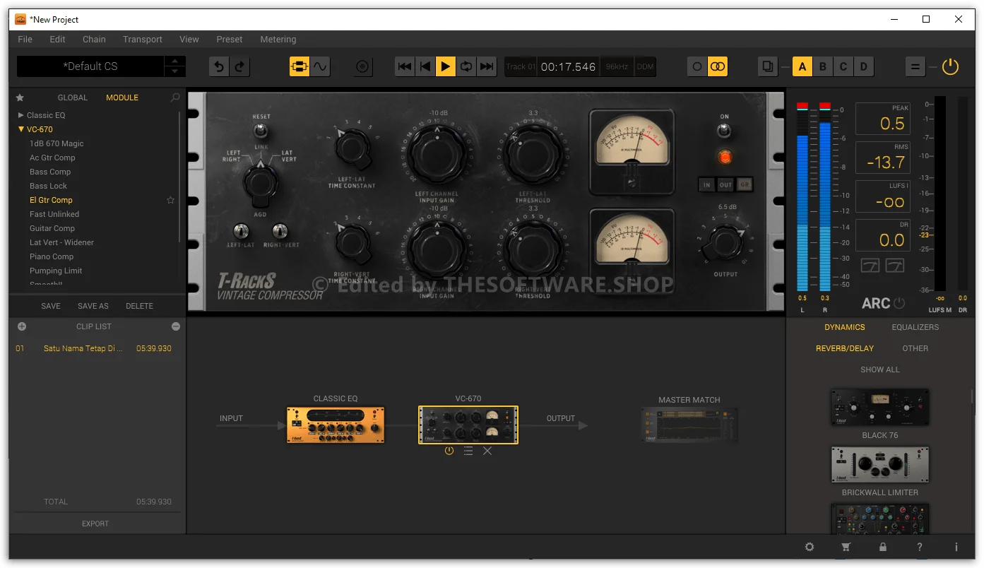Select comparison slot D
Viewport: 984px width, 568px height.
(x=863, y=66)
